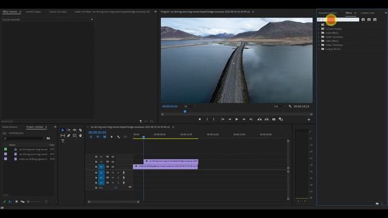Enable voice-over record on first audio track
Screen dimensions: 388x218
124,173
